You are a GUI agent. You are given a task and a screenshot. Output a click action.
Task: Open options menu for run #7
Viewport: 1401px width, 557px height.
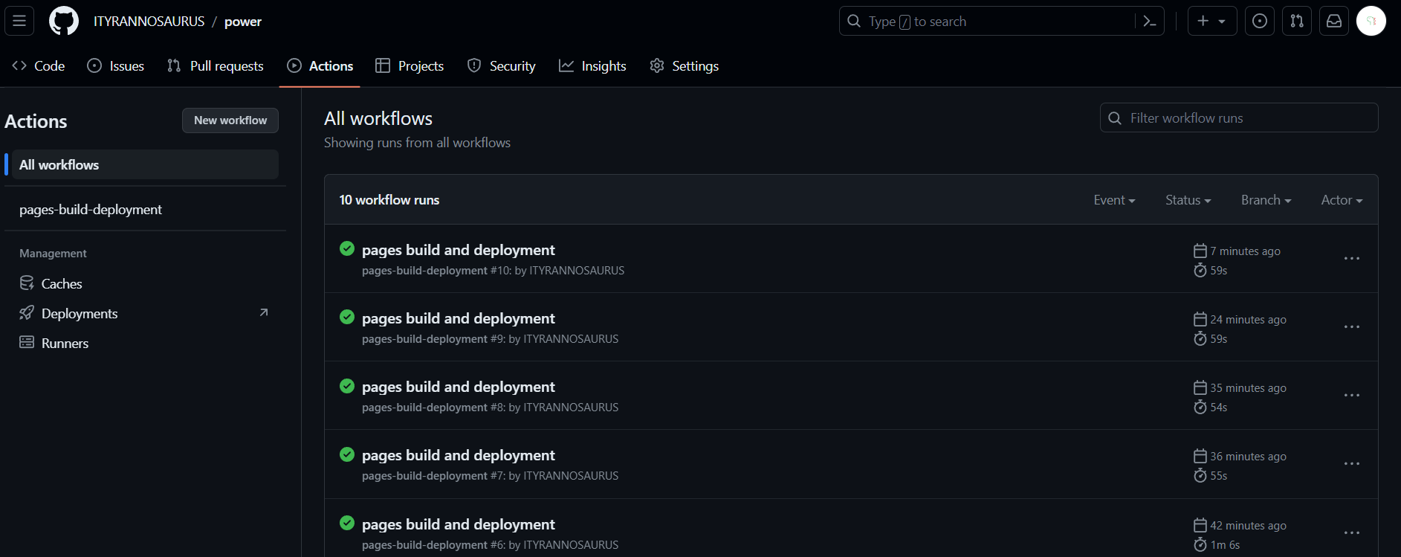coord(1352,464)
